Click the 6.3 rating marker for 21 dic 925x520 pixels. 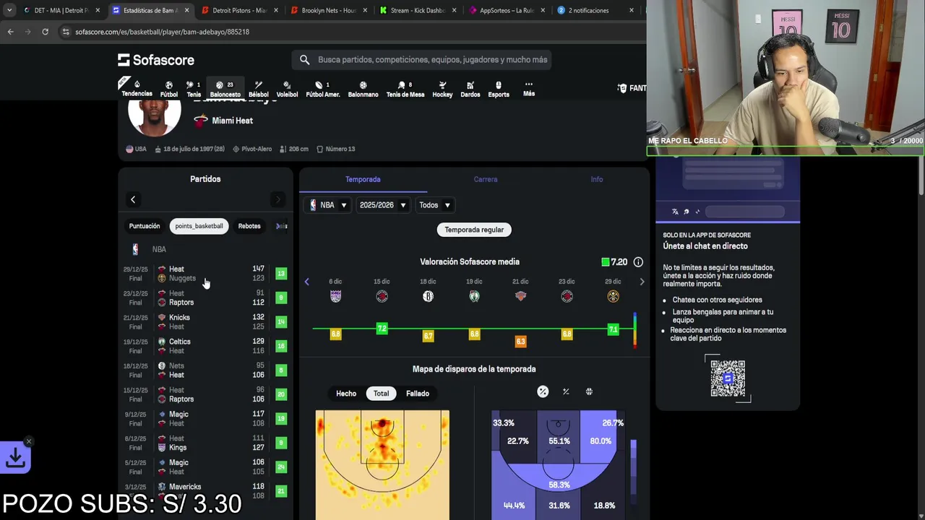pyautogui.click(x=520, y=341)
